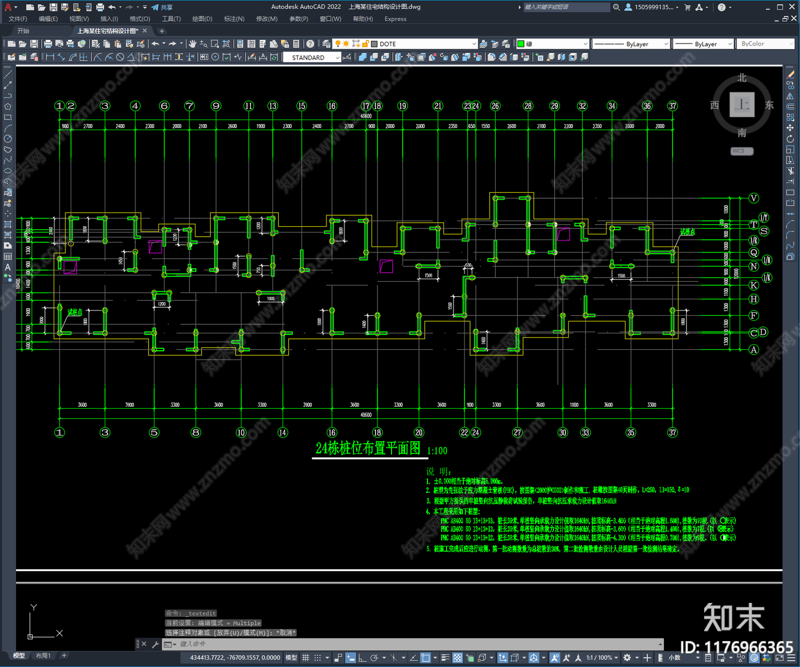Click the 上 top face of the ViewCube
800x667 pixels.
(x=741, y=105)
